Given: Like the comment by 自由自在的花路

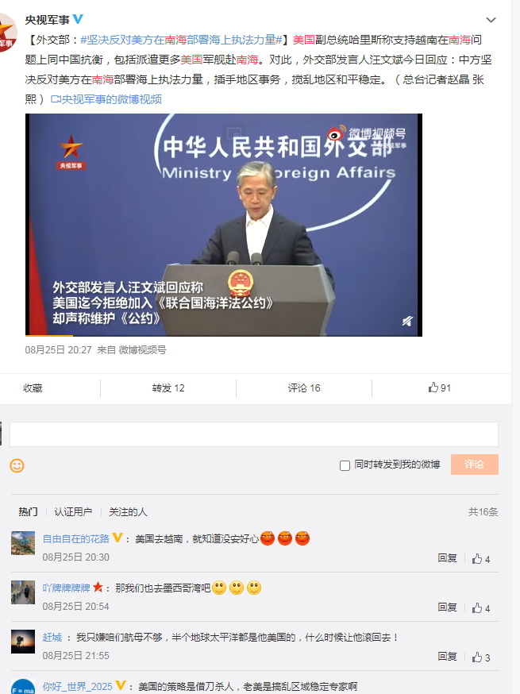Looking at the screenshot, I should click(x=480, y=558).
